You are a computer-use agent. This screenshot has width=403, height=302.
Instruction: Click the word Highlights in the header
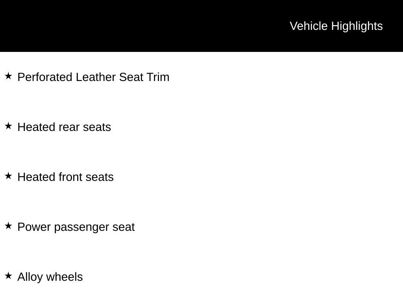point(357,26)
